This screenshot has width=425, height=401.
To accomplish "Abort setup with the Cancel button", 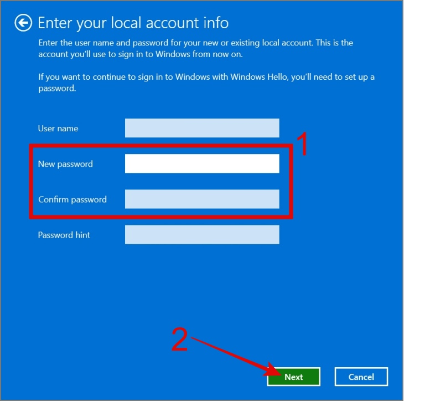I will [361, 377].
